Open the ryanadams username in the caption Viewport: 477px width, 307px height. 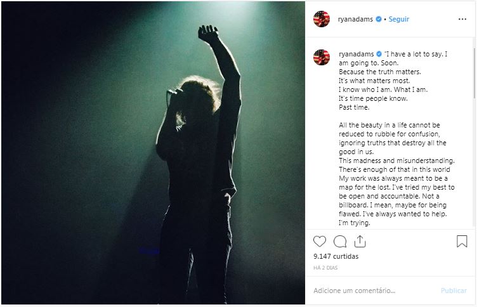click(356, 54)
